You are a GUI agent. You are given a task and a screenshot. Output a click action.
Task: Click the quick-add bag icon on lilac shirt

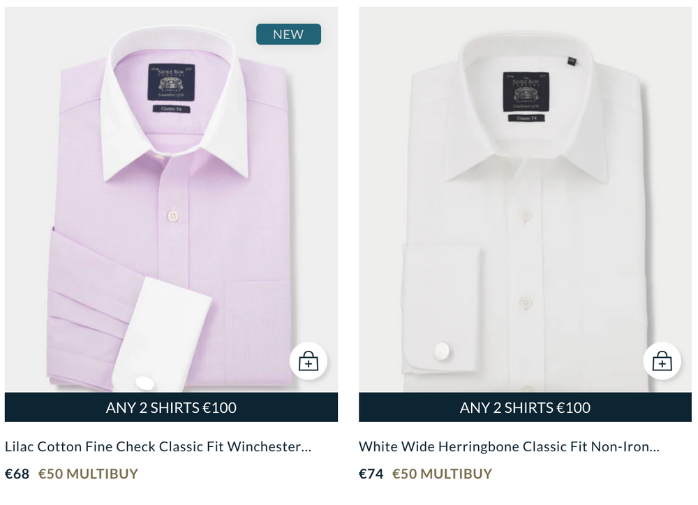308,361
